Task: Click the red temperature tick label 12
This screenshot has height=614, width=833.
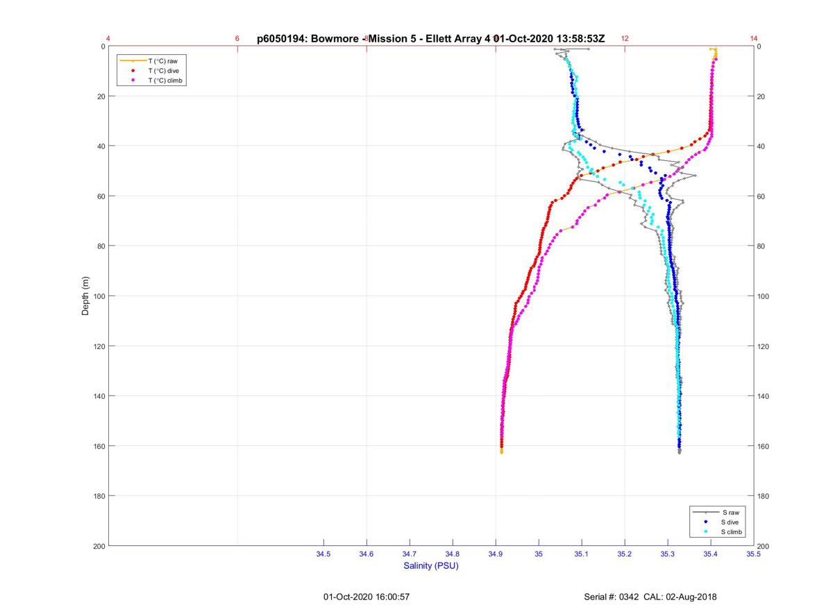Action: click(625, 39)
